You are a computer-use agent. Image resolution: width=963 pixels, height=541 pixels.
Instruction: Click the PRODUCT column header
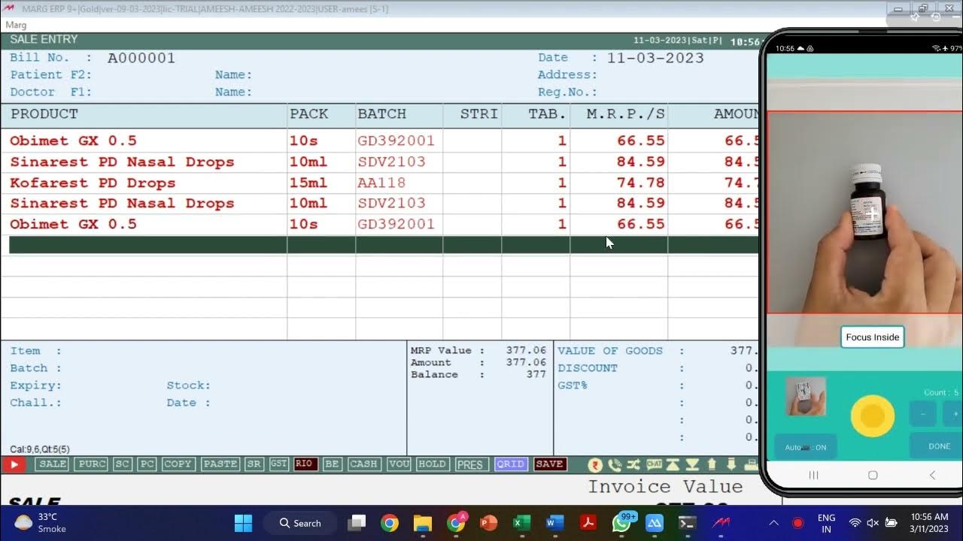point(44,113)
